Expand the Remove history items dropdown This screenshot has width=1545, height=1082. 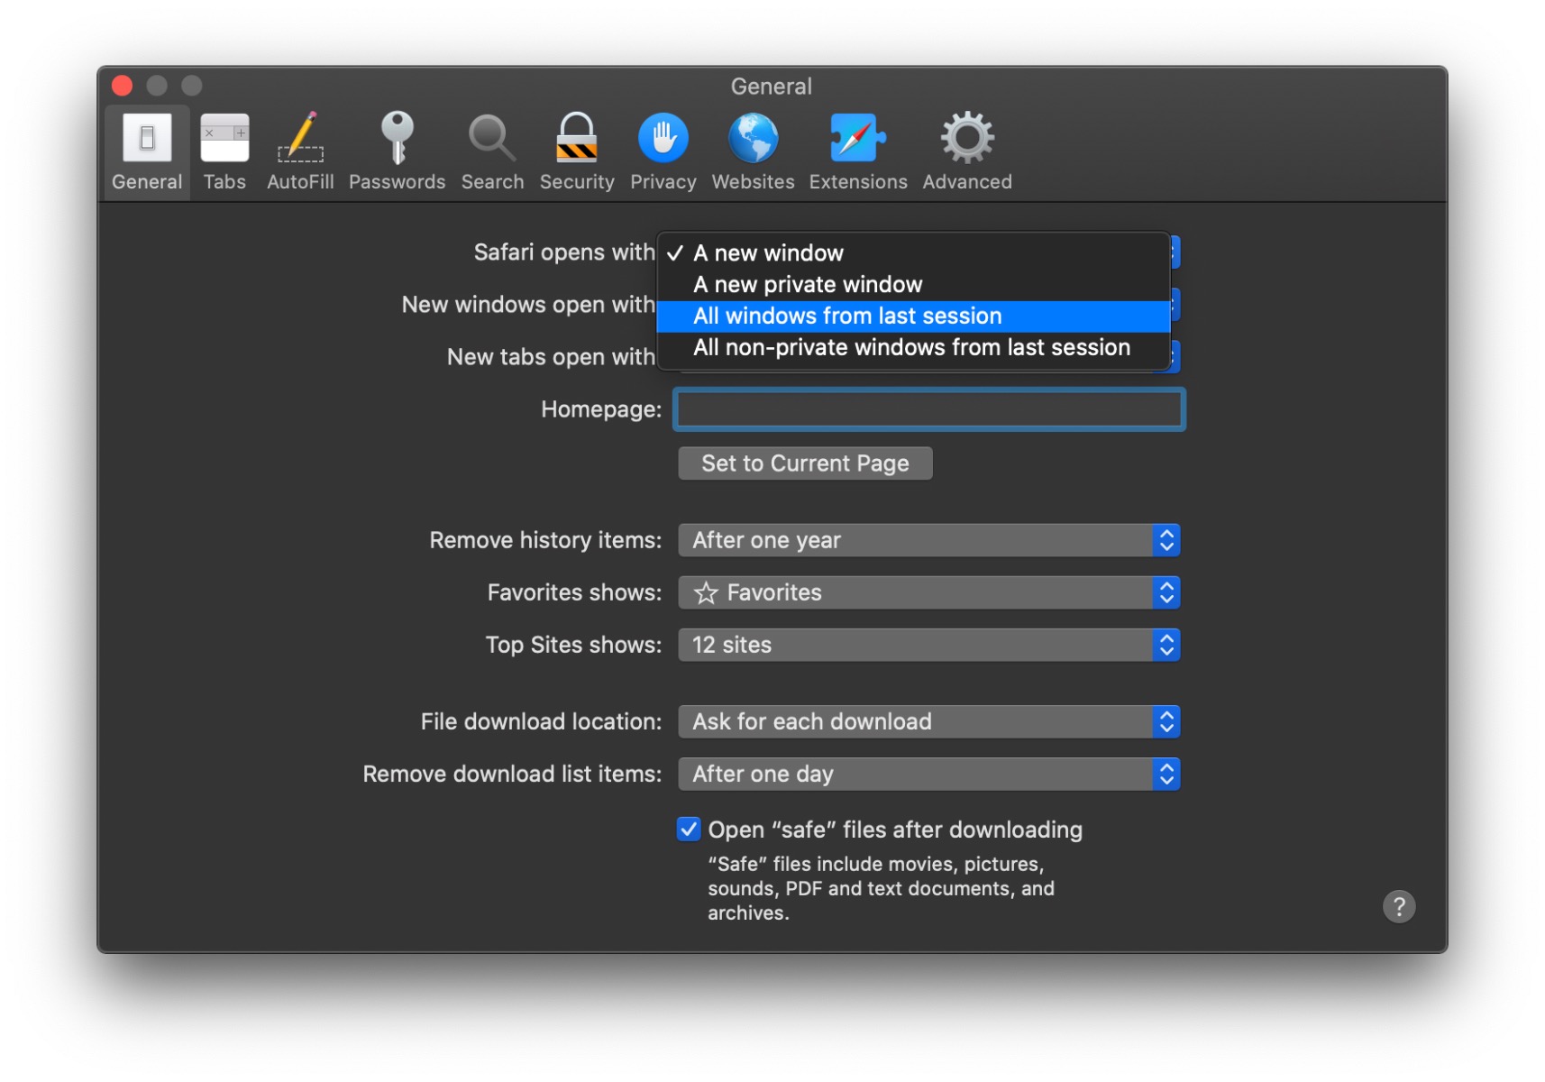(x=928, y=540)
